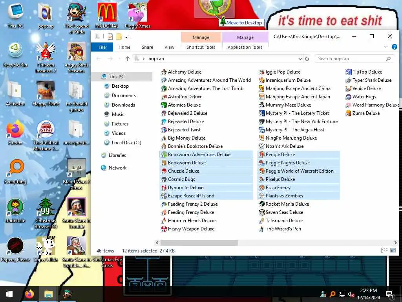This screenshot has width=402, height=302.
Task: Click the muted volume tray icon
Action: (x=351, y=294)
